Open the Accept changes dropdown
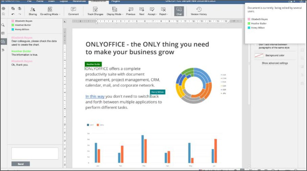This screenshot has width=307, height=171. [x=152, y=11]
